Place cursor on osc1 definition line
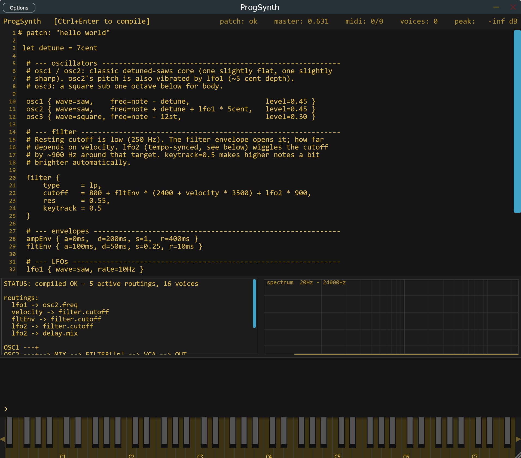This screenshot has width=521, height=458. pyautogui.click(x=171, y=101)
